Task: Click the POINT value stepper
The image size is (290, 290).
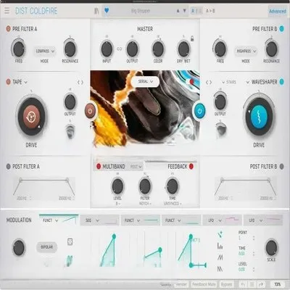Action: pos(254,238)
